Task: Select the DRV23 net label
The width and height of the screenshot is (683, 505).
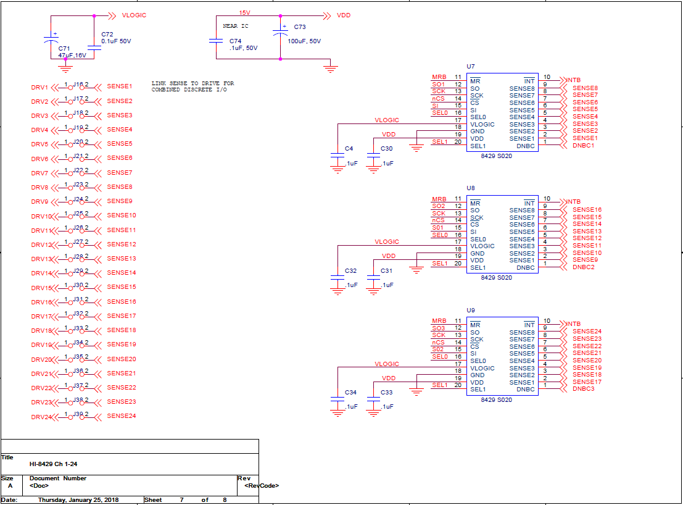Action: pos(41,402)
